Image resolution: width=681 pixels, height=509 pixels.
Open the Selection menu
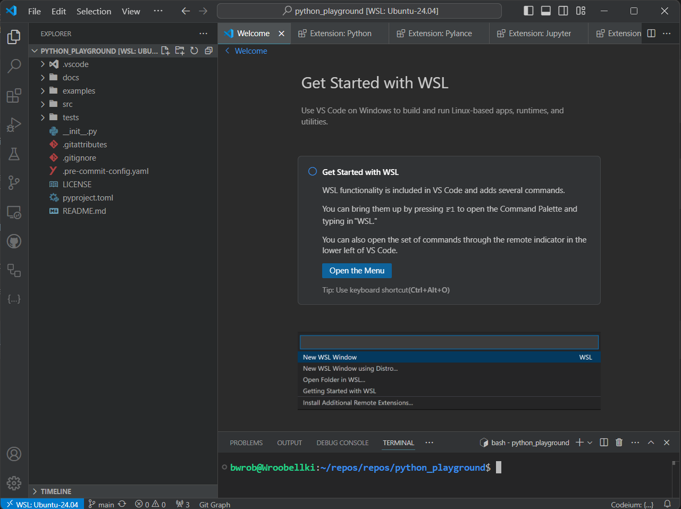(x=94, y=11)
